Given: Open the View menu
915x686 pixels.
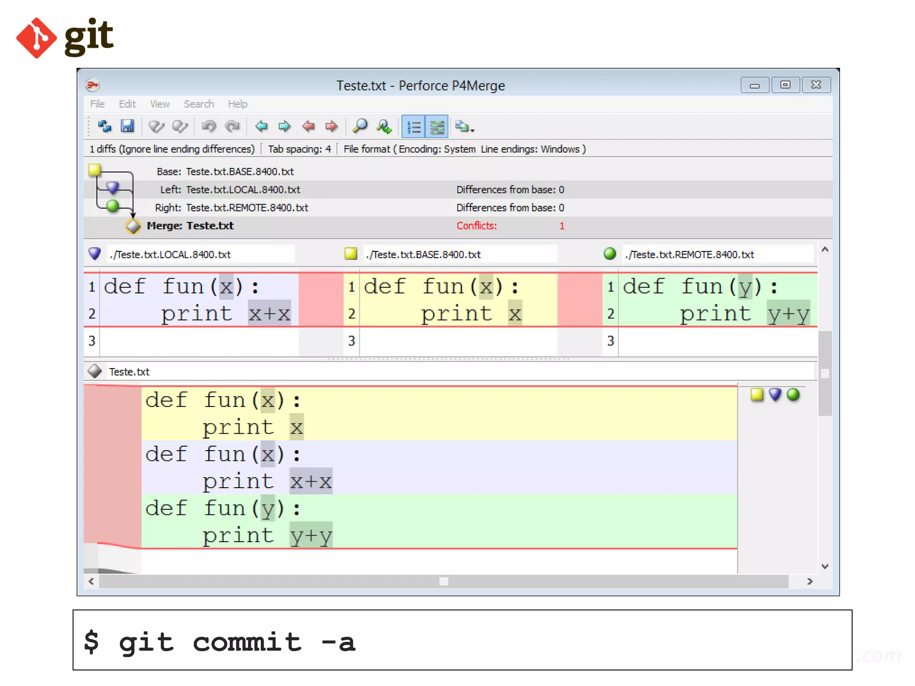Looking at the screenshot, I should coord(159,104).
